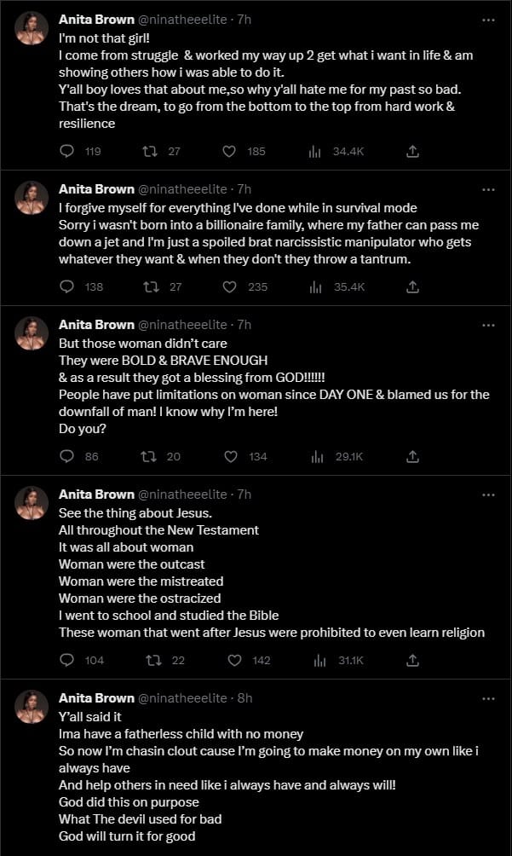This screenshot has width=512, height=856.
Task: Open more options on "But those woman" tweet
Action: click(x=488, y=325)
